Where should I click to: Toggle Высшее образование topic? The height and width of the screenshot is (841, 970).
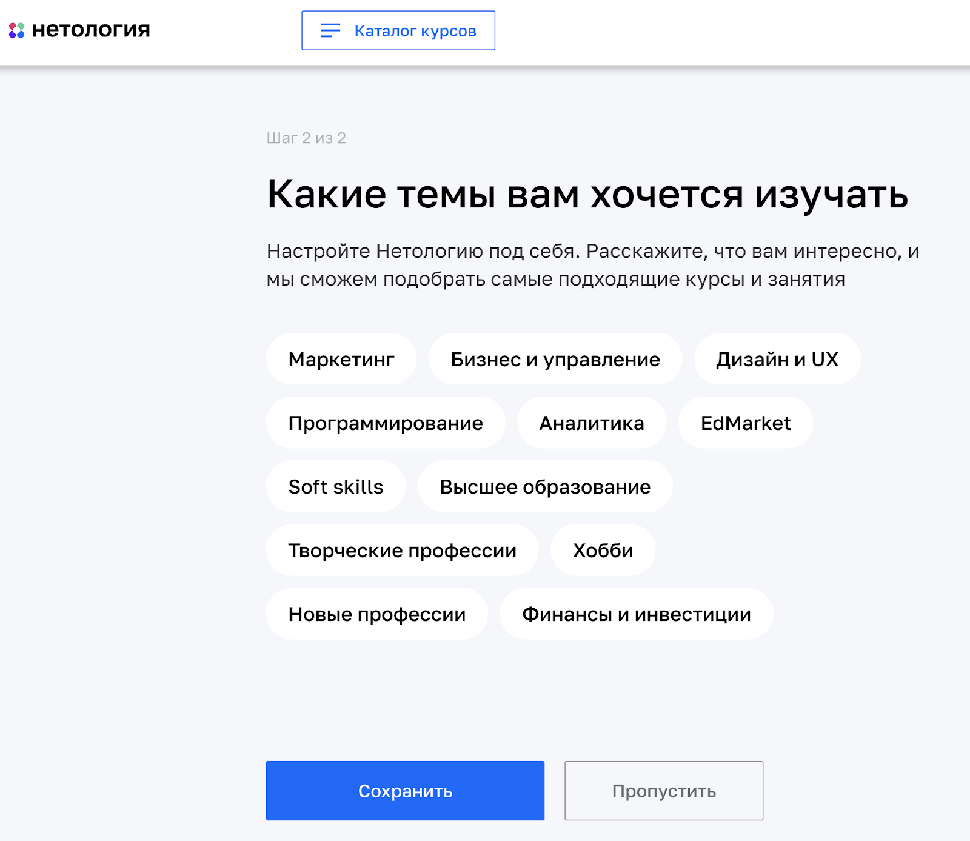545,486
